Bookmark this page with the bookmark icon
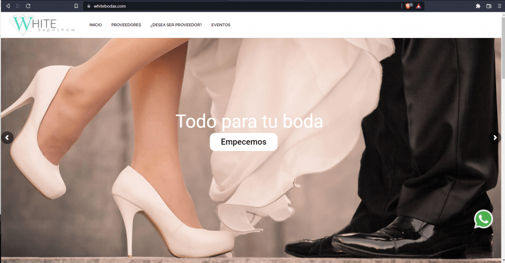The width and height of the screenshot is (505, 263). pyautogui.click(x=76, y=6)
